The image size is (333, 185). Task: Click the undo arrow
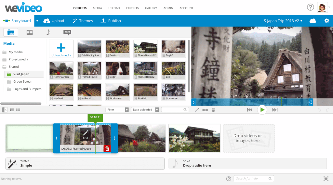click(x=319, y=110)
